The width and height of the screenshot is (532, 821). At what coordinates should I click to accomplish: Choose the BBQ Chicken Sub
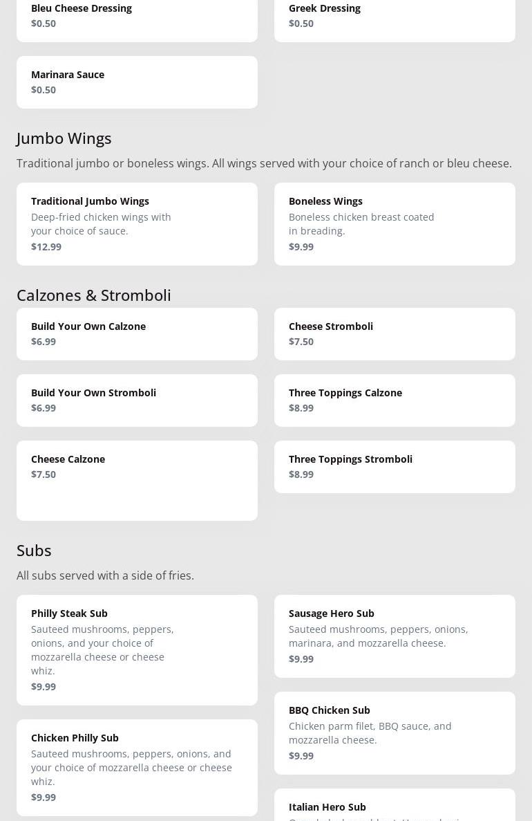pyautogui.click(x=395, y=732)
